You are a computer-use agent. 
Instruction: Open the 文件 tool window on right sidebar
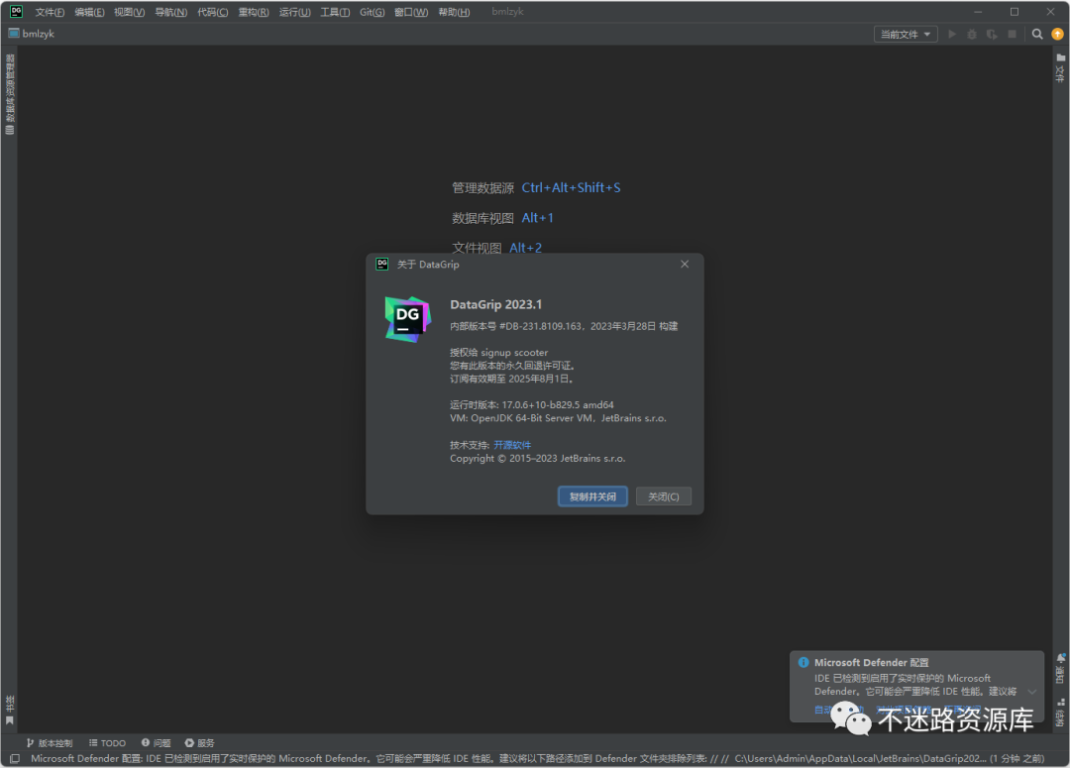(1060, 67)
